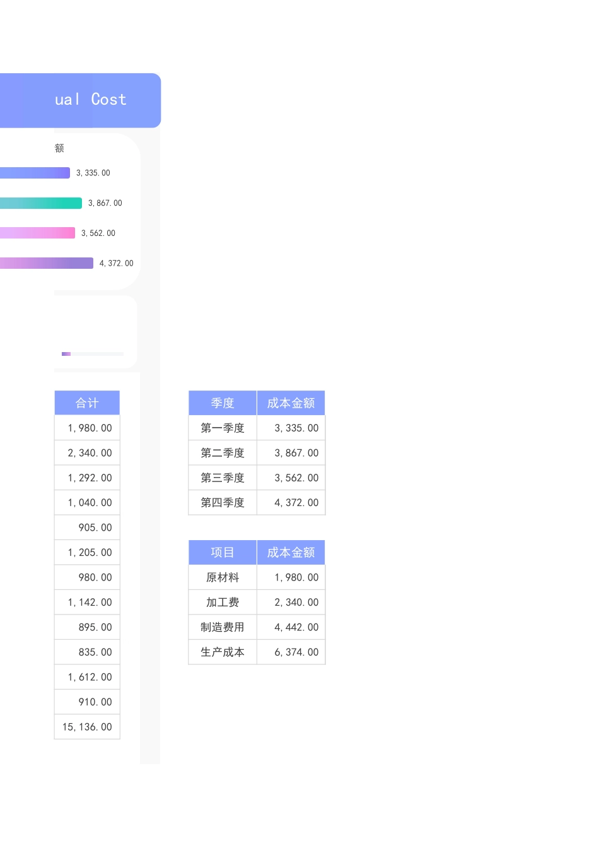The width and height of the screenshot is (599, 848).
Task: Select the chart bar showing 3,335.00
Action: (32, 172)
